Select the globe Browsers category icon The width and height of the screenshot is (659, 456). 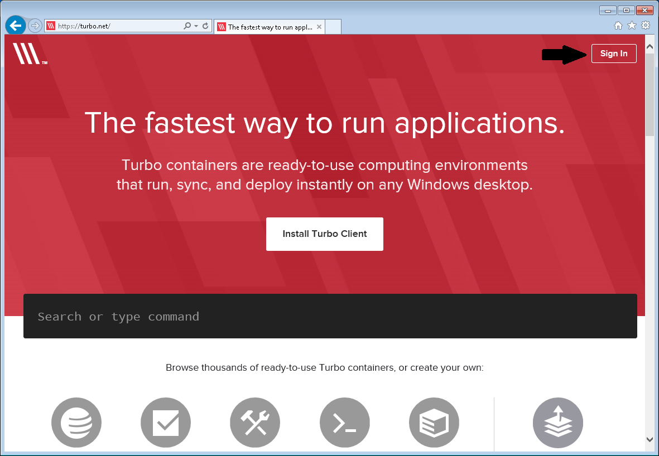(x=76, y=423)
